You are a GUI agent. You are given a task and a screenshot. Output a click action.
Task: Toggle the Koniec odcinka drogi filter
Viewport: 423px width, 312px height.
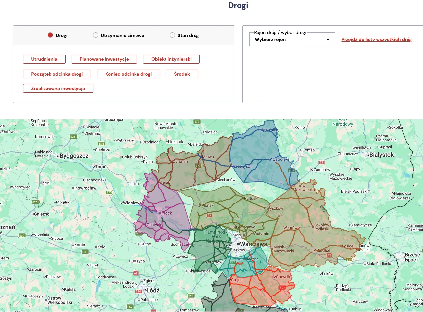click(x=128, y=74)
